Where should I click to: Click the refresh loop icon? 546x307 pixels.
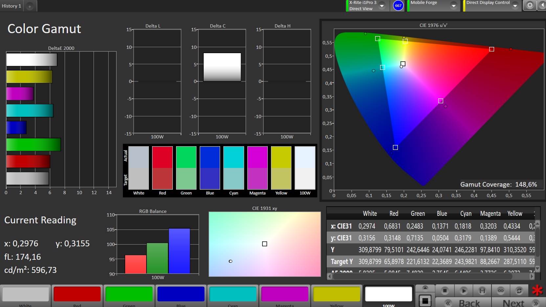click(x=519, y=291)
